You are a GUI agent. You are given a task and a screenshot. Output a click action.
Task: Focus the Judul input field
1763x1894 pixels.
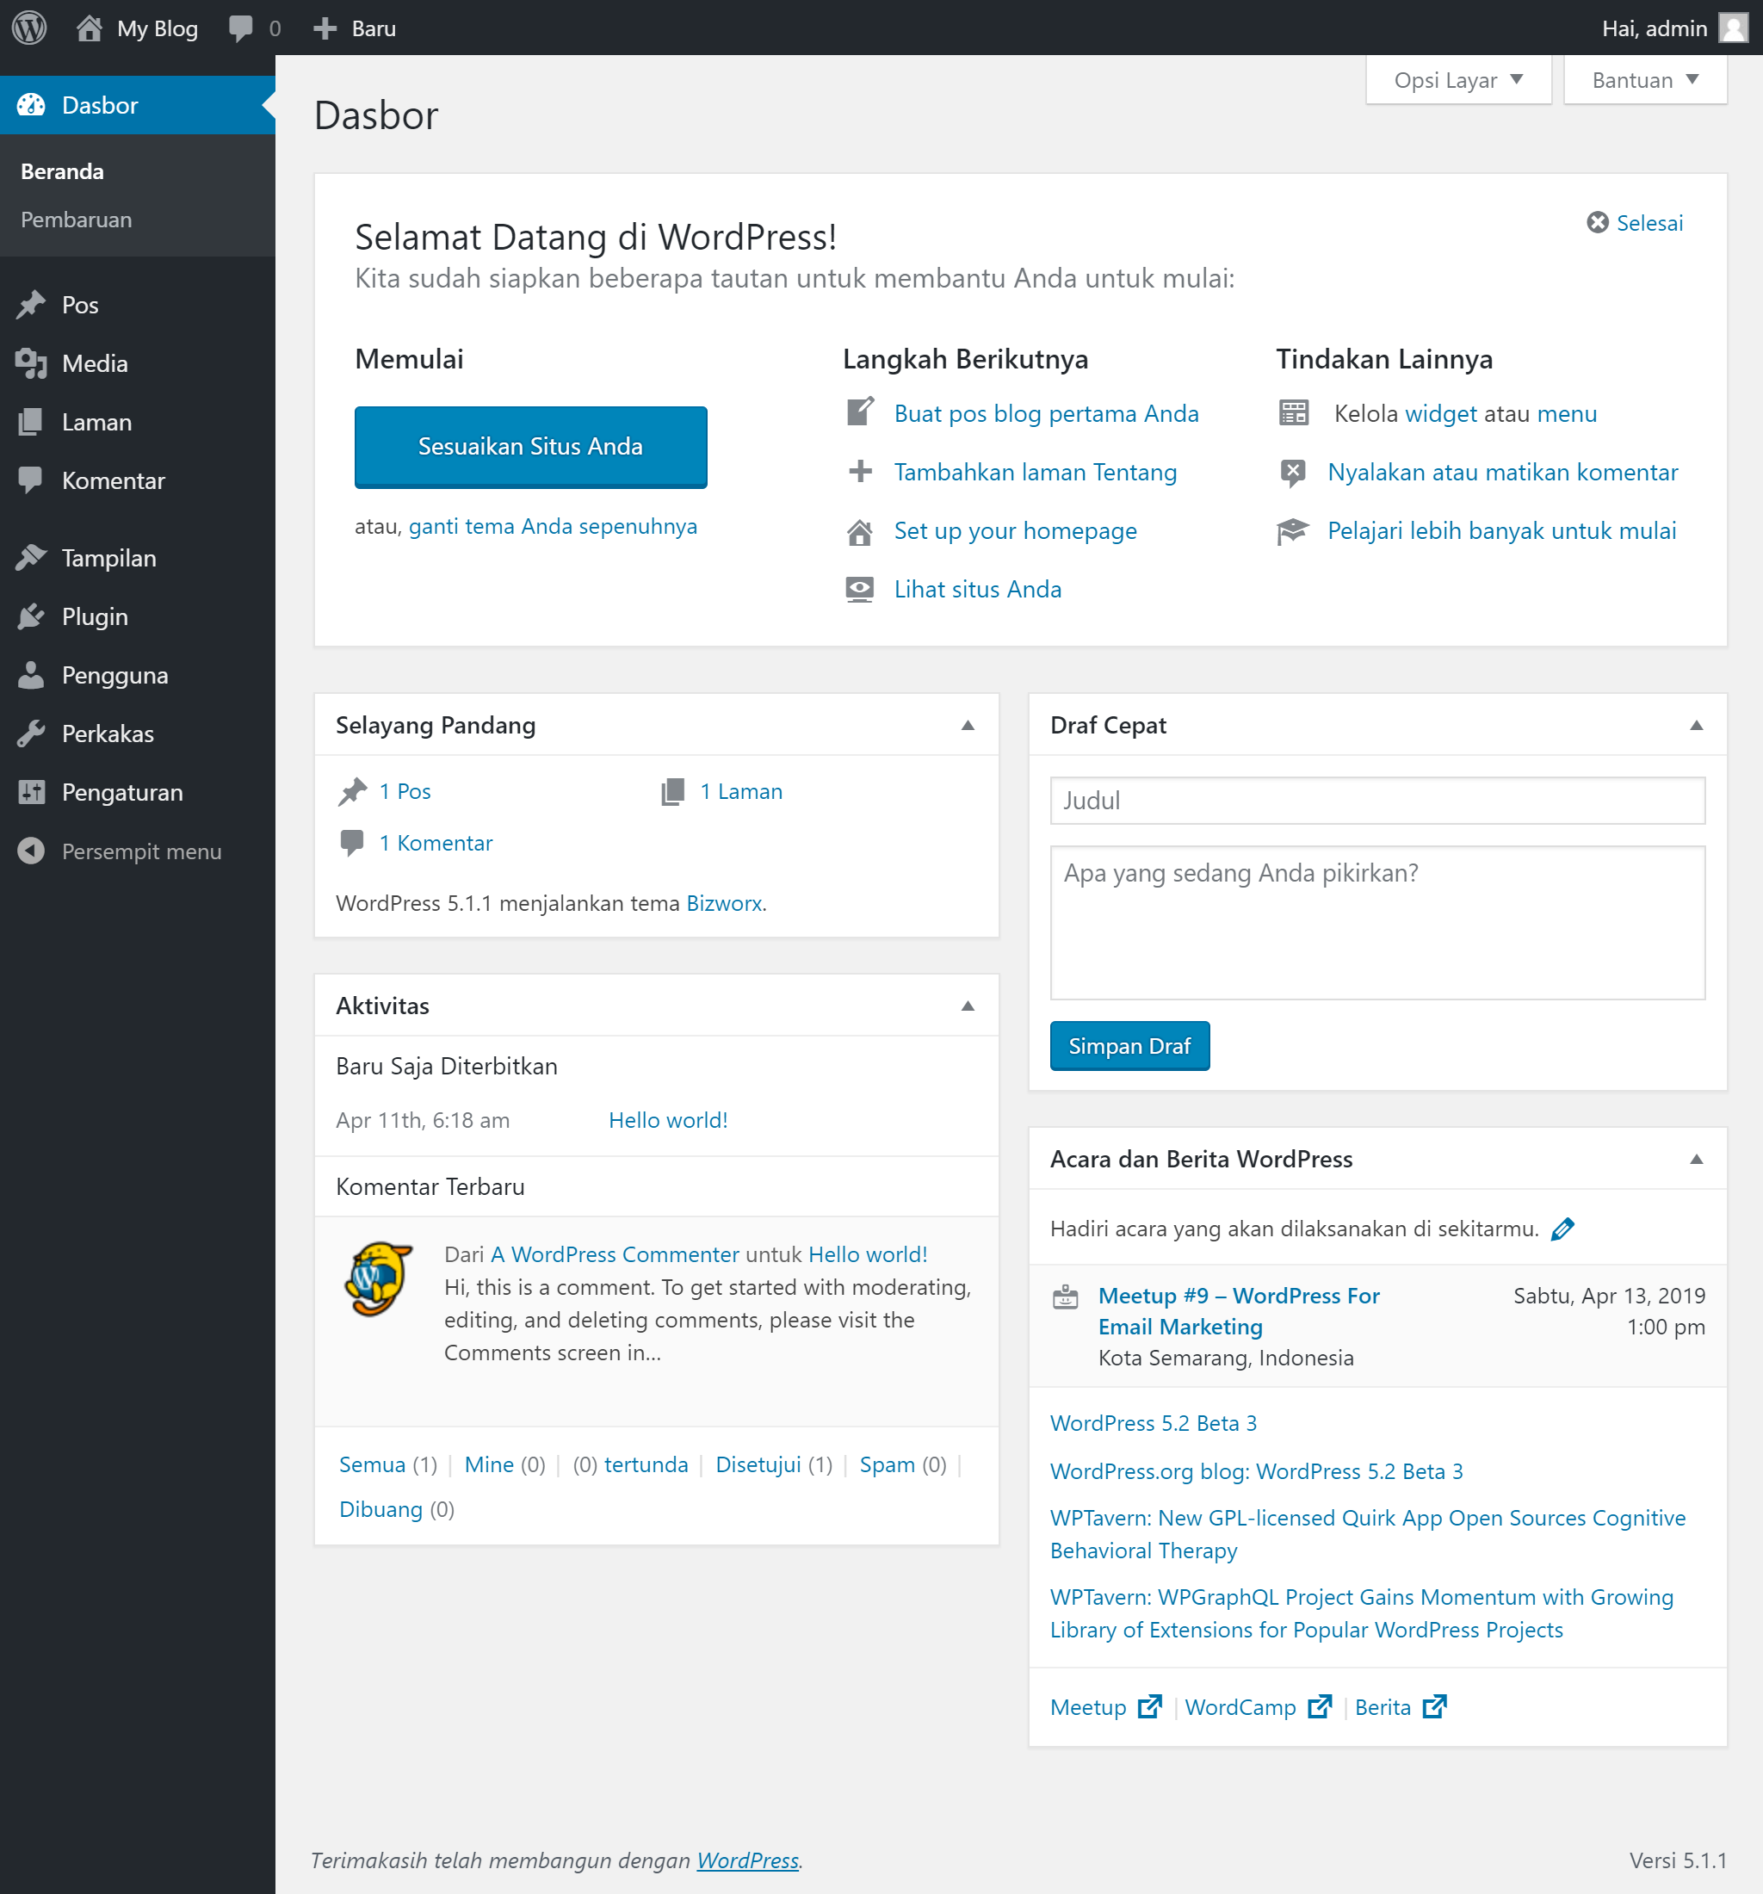pyautogui.click(x=1377, y=801)
